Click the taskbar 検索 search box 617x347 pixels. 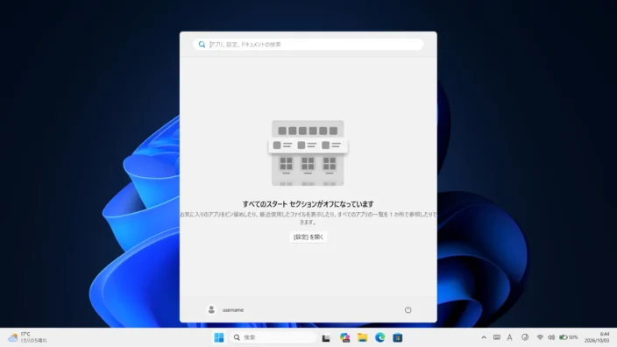[x=273, y=337]
